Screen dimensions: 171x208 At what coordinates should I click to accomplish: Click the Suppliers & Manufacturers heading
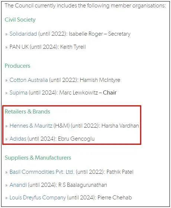(x=38, y=158)
